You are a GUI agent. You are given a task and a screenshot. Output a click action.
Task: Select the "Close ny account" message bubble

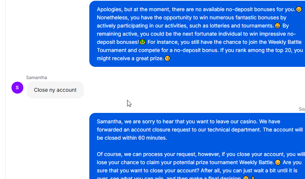pos(55,90)
